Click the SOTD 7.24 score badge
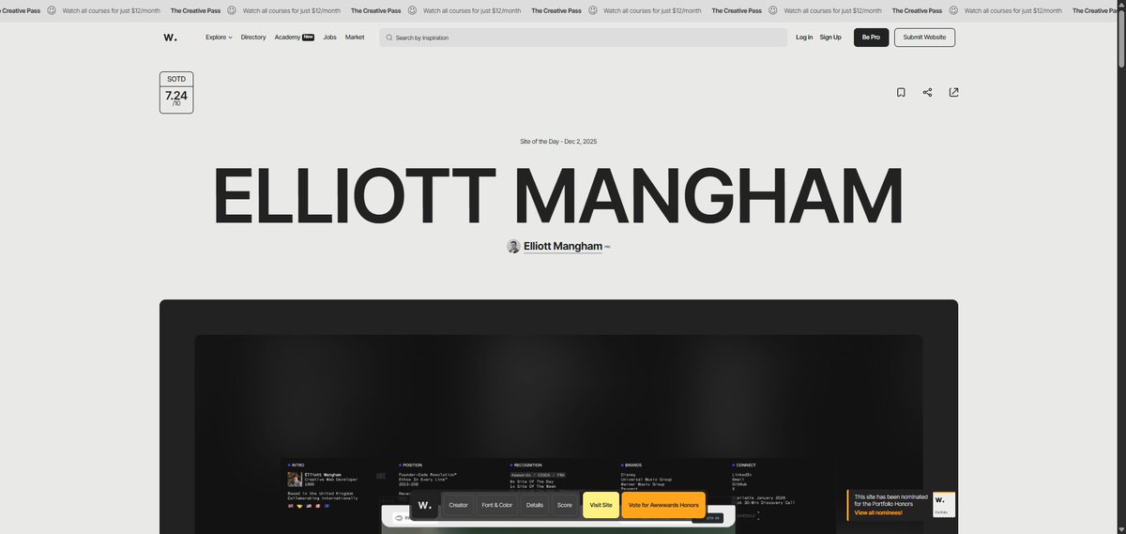 [176, 92]
